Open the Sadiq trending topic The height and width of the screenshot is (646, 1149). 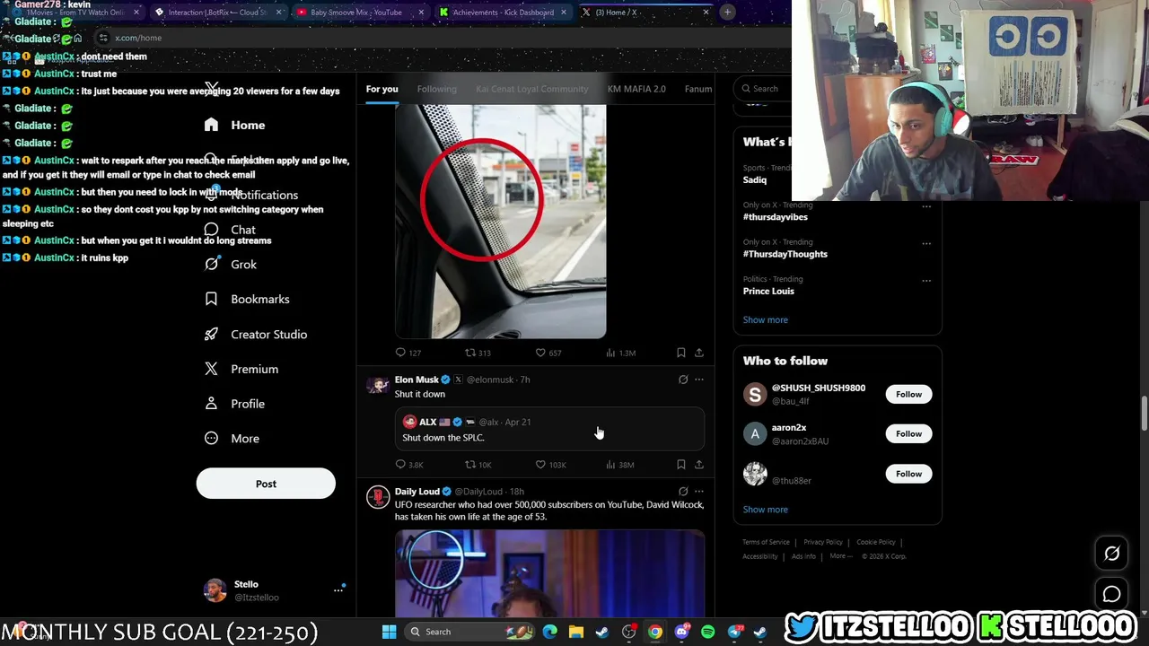755,179
